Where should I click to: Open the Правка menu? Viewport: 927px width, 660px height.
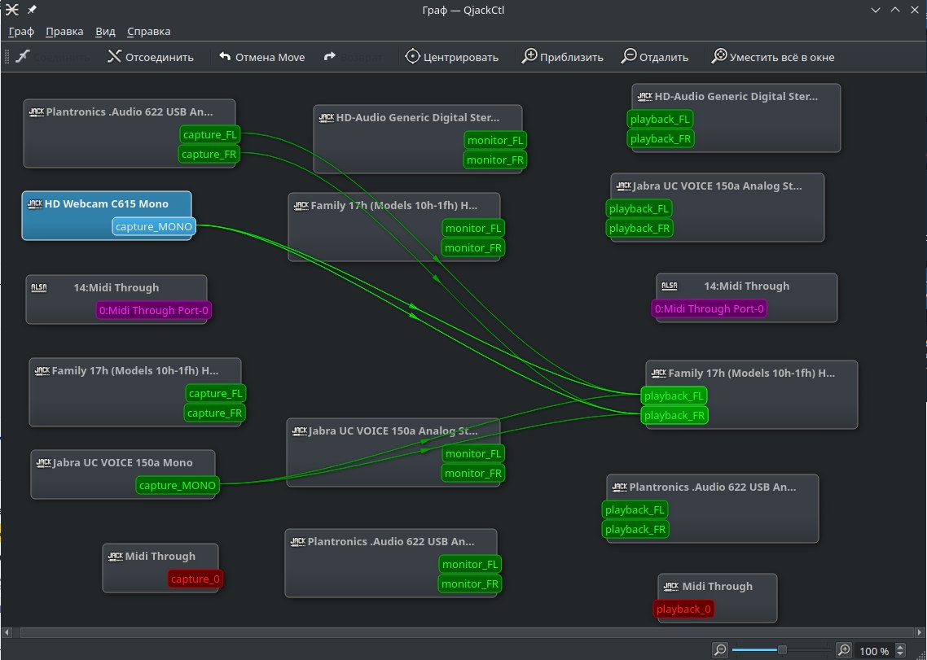coord(64,31)
